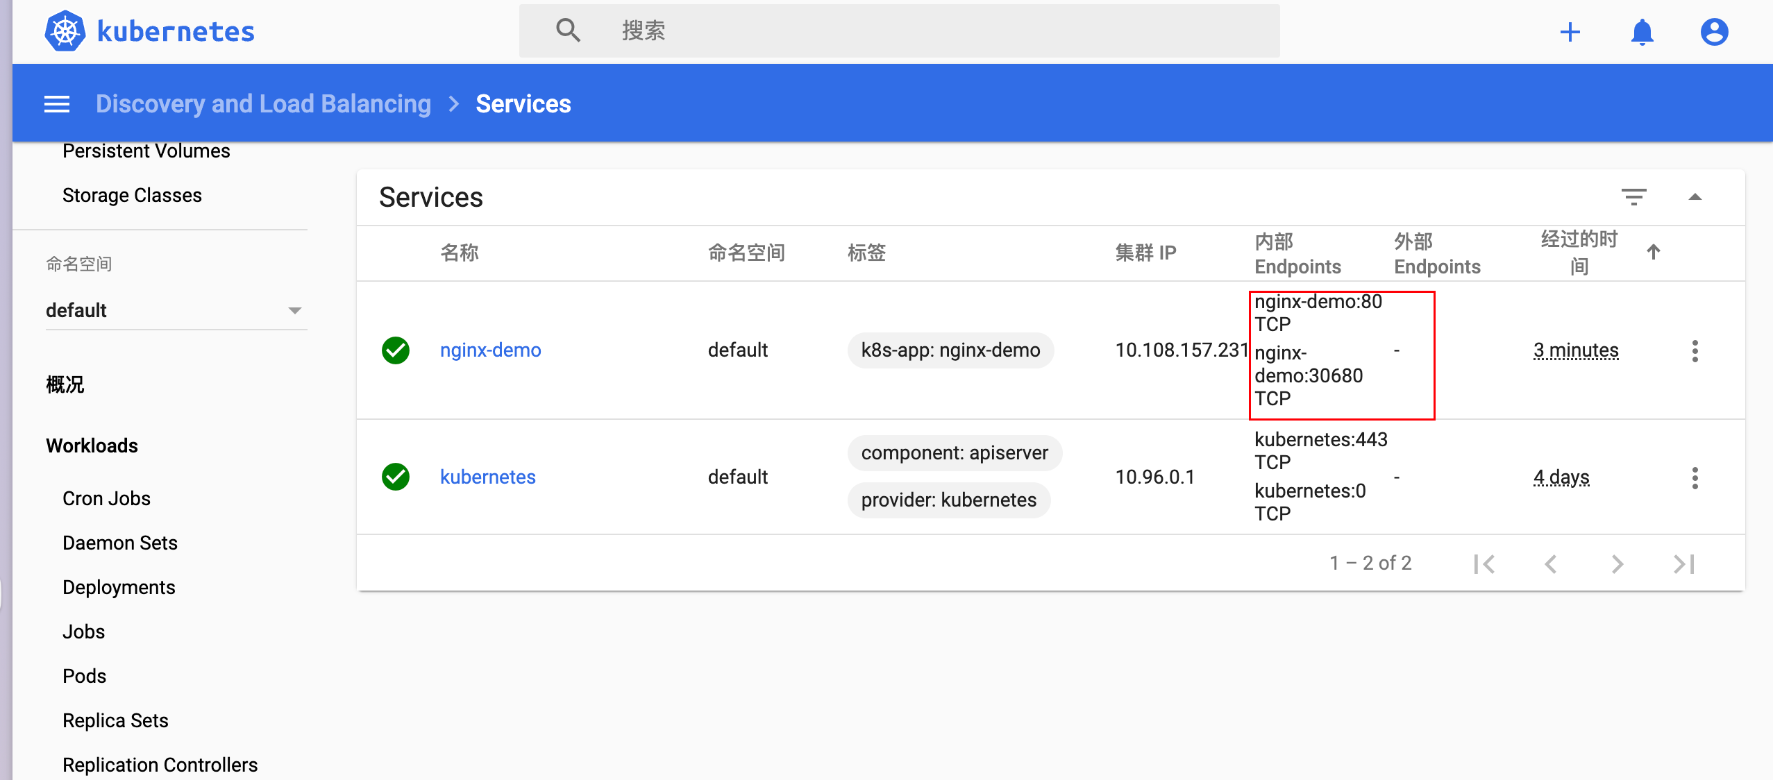
Task: Open the default namespace dropdown
Action: (x=176, y=310)
